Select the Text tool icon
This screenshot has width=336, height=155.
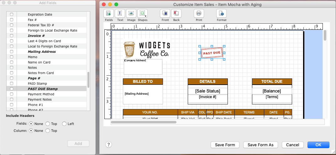point(120,13)
